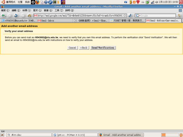Click the workspace switcher
The height and width of the screenshot is (137, 183).
coord(170,135)
